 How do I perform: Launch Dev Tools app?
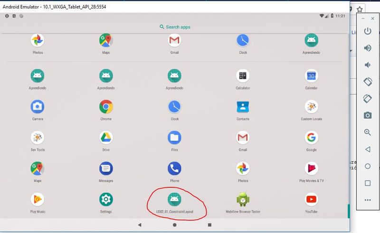point(38,138)
